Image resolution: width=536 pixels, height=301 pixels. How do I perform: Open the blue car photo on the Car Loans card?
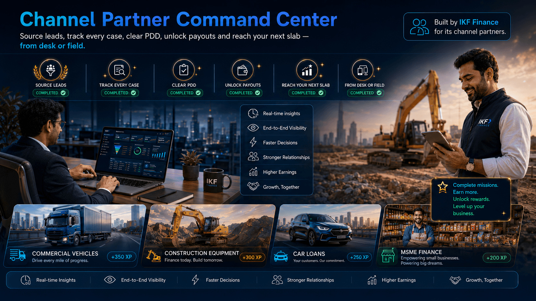pos(328,226)
